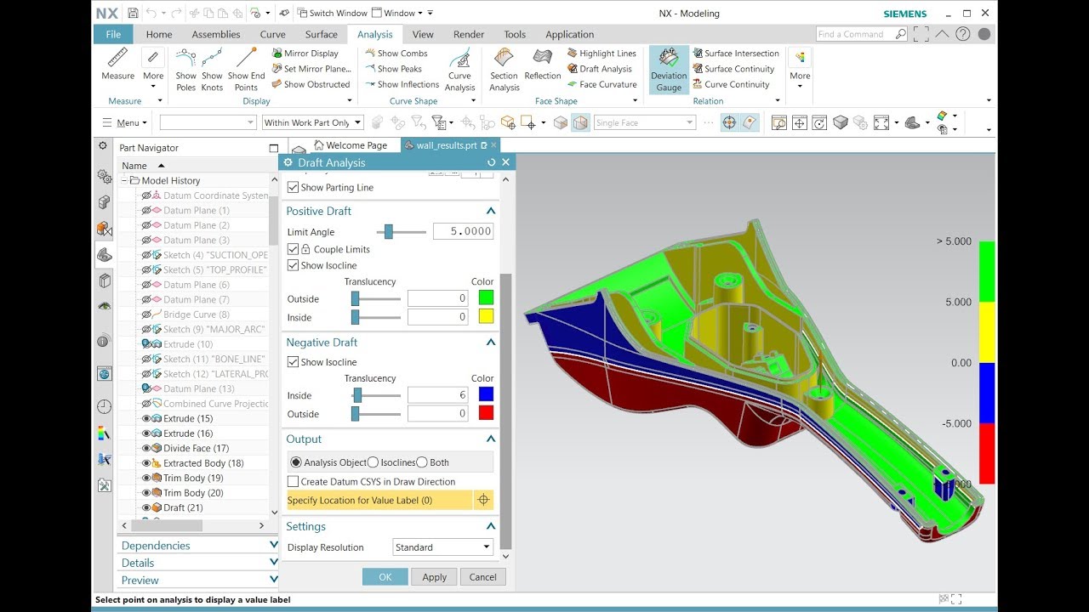
Task: Open the History clock sidebar tab
Action: tap(104, 405)
